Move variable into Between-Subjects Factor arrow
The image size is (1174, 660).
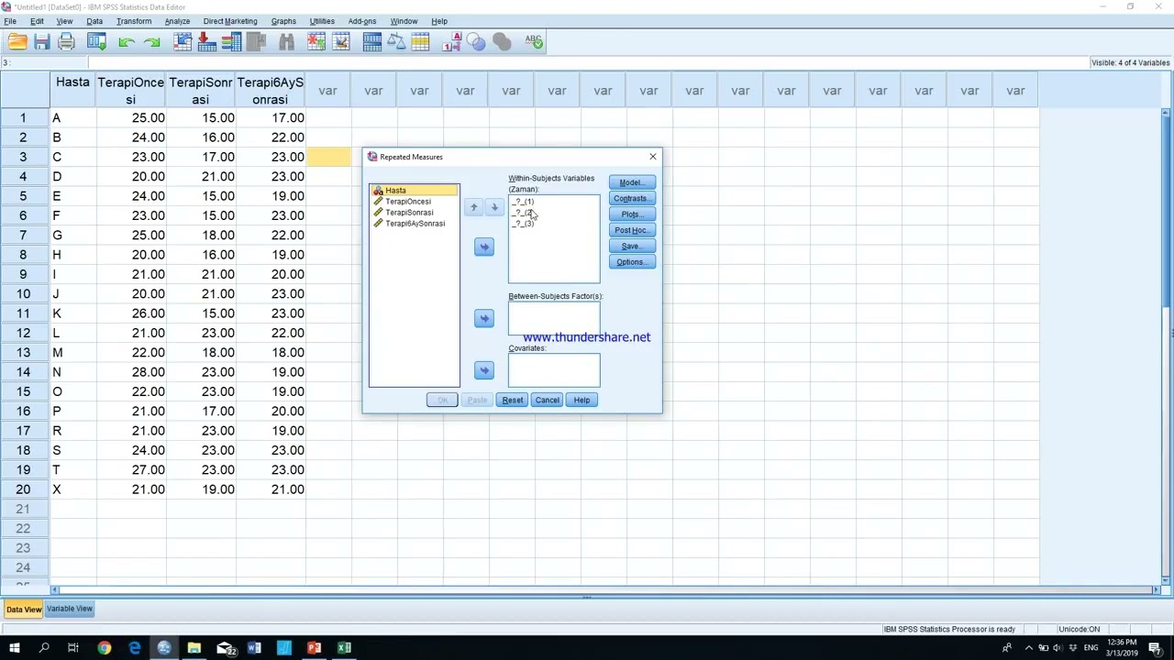coord(484,318)
